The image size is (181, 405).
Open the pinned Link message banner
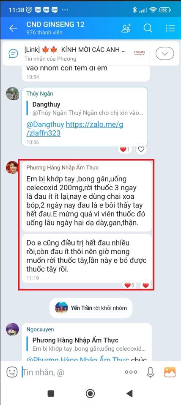[x=77, y=54]
